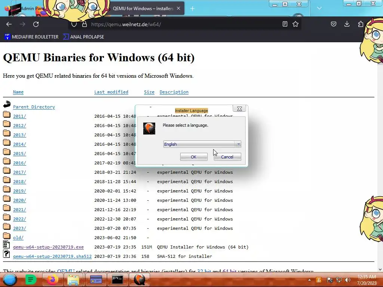Open the 2019/ folder link
The height and width of the screenshot is (287, 383).
click(19, 191)
